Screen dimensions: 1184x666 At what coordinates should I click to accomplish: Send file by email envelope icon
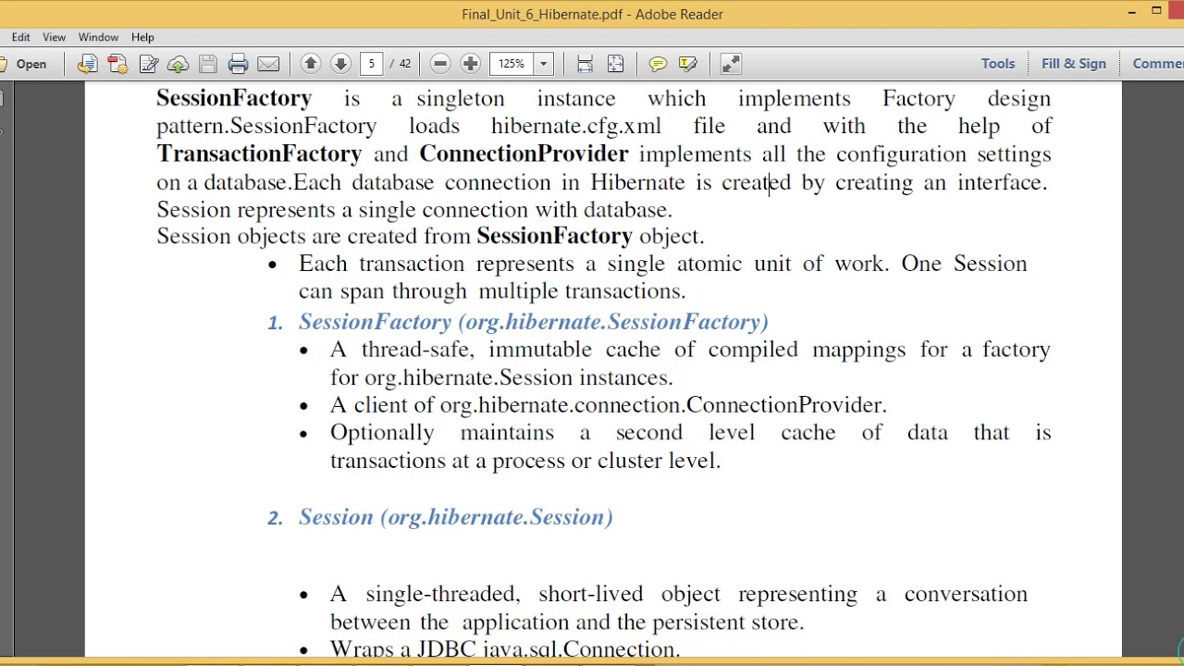click(x=268, y=64)
